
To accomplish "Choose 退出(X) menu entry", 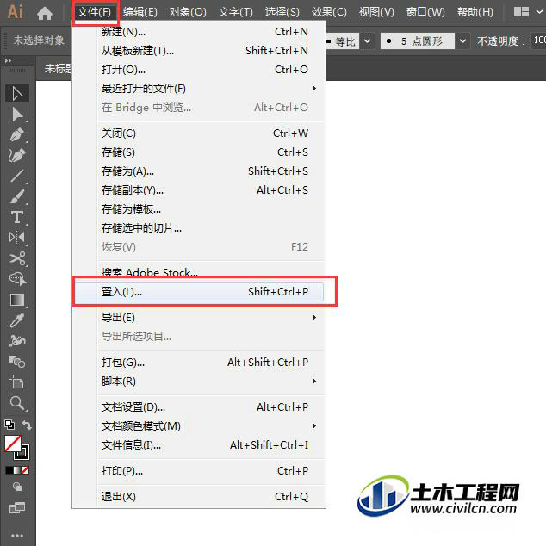I will click(199, 497).
